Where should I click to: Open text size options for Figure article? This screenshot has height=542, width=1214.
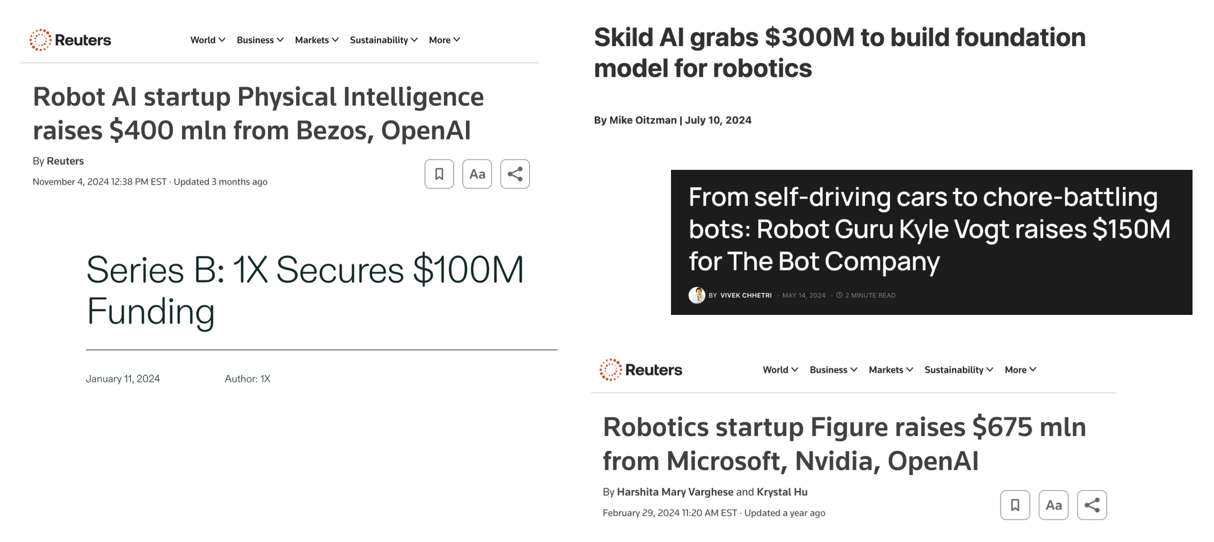click(1053, 505)
